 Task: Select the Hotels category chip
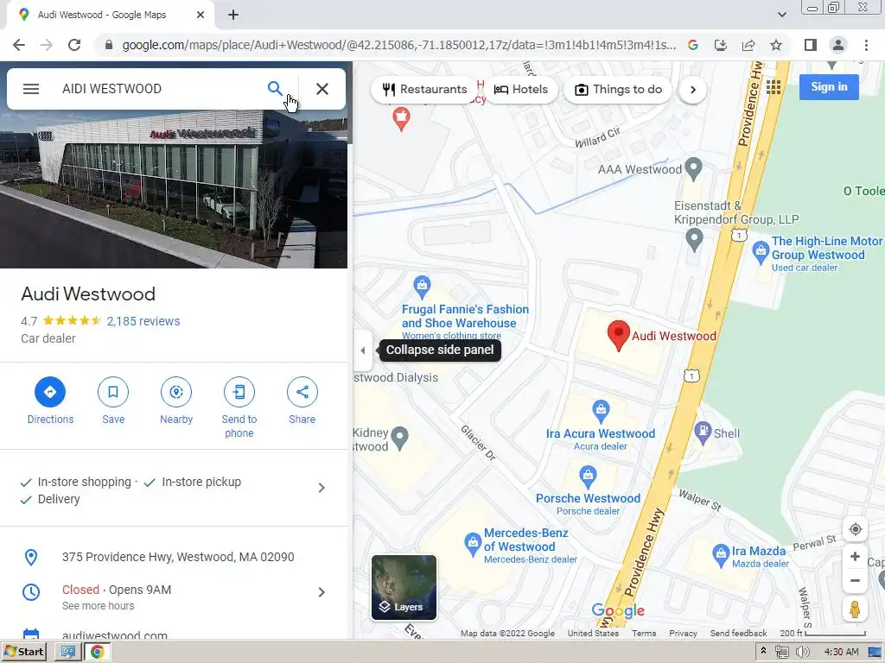(x=520, y=89)
